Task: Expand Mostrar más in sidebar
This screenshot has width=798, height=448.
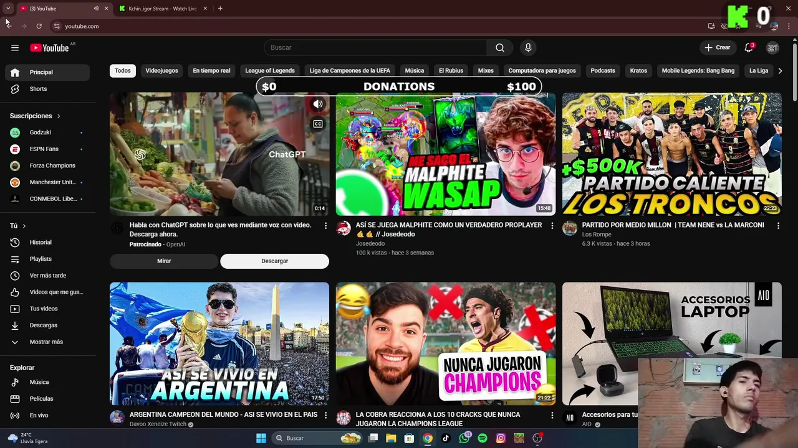Action: click(x=47, y=342)
